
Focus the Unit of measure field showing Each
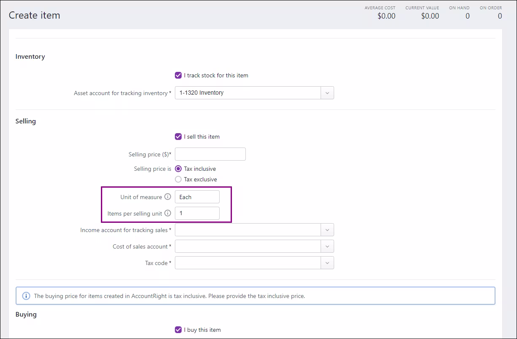point(197,197)
